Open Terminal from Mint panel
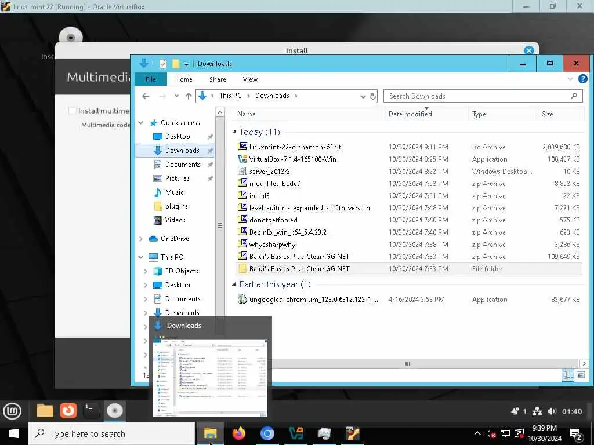 91,411
